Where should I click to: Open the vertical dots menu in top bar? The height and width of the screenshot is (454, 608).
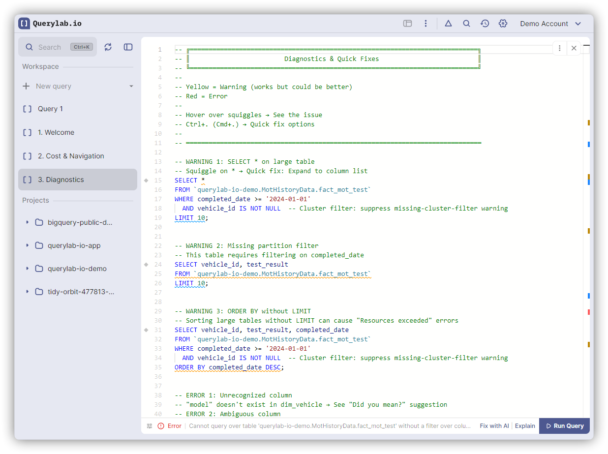coord(426,24)
